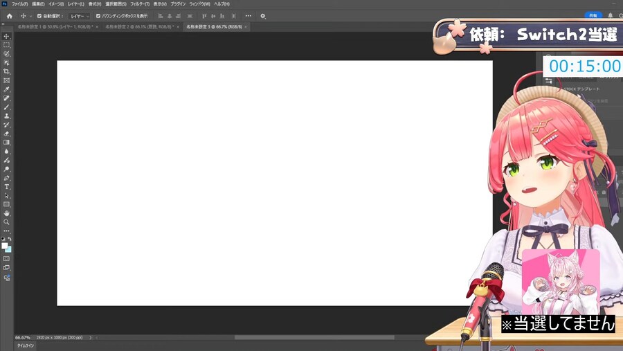The width and height of the screenshot is (623, 351).
Task: Open the notifications bell icon
Action: pyautogui.click(x=611, y=15)
